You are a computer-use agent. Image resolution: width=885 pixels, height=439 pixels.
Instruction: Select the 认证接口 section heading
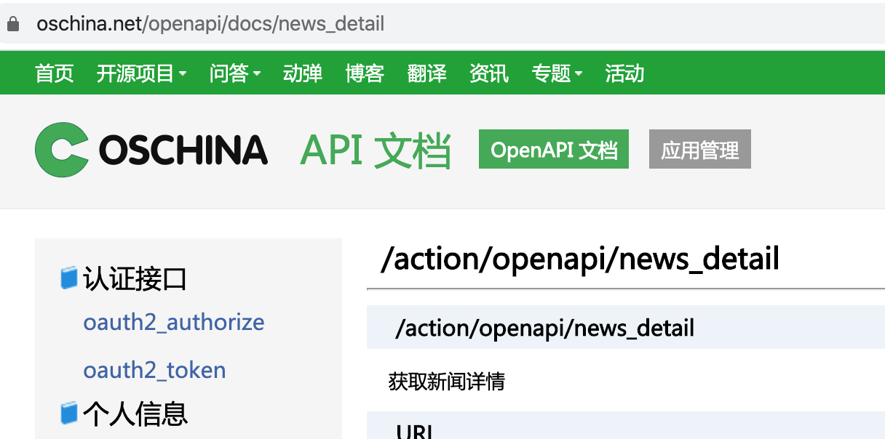pyautogui.click(x=135, y=278)
